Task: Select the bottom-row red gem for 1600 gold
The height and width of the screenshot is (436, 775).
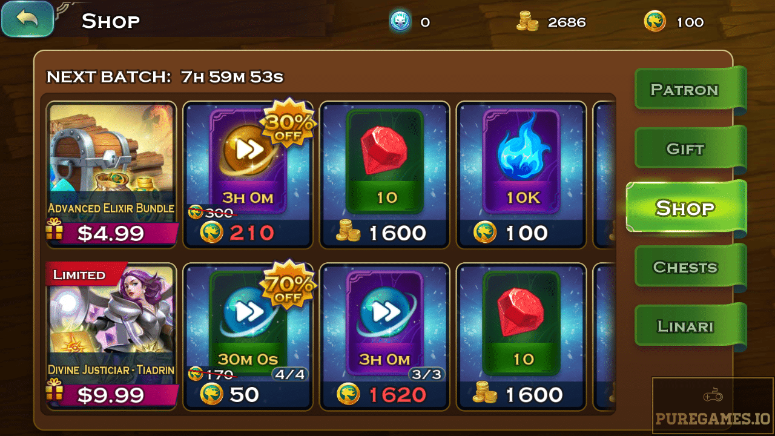Action: click(x=521, y=337)
